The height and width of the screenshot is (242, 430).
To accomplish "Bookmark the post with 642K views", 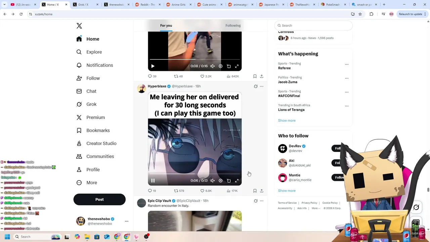I will click(x=255, y=76).
